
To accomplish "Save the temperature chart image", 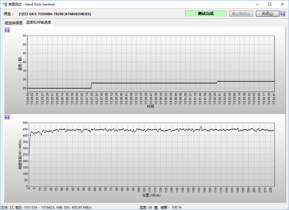I will pyautogui.click(x=7, y=30).
